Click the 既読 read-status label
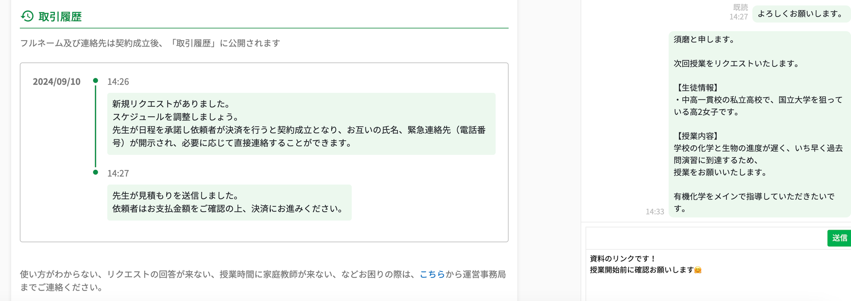 point(740,7)
